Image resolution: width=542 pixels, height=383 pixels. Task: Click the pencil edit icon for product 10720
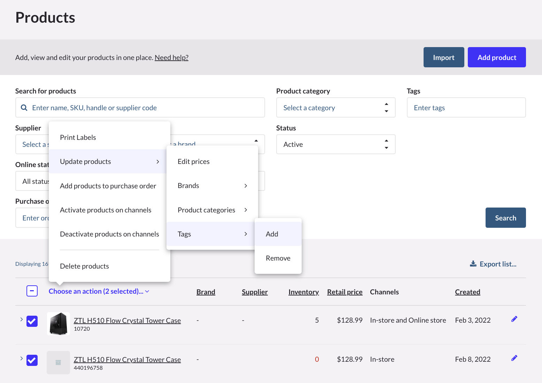click(x=514, y=319)
